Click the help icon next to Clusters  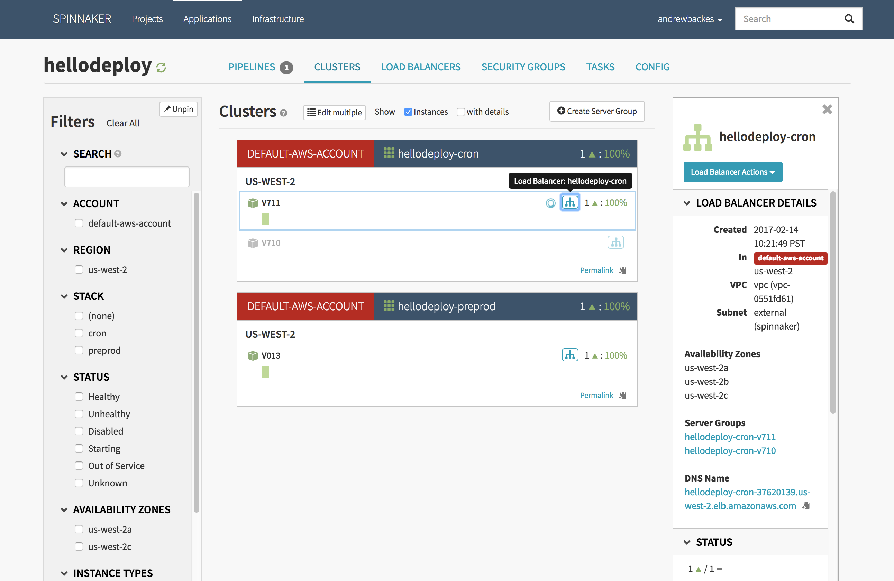click(284, 113)
